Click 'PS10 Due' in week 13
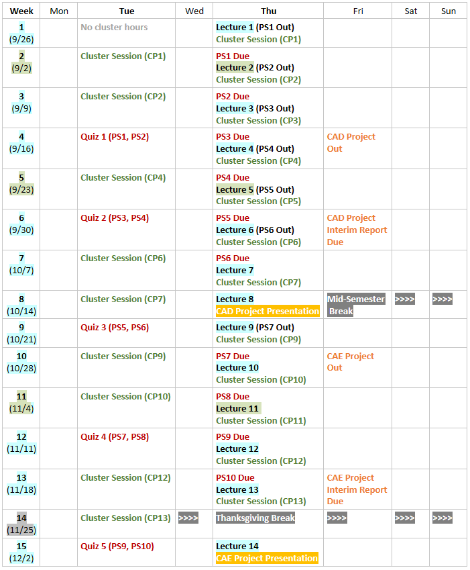Image resolution: width=470 pixels, height=570 pixels. pos(235,477)
